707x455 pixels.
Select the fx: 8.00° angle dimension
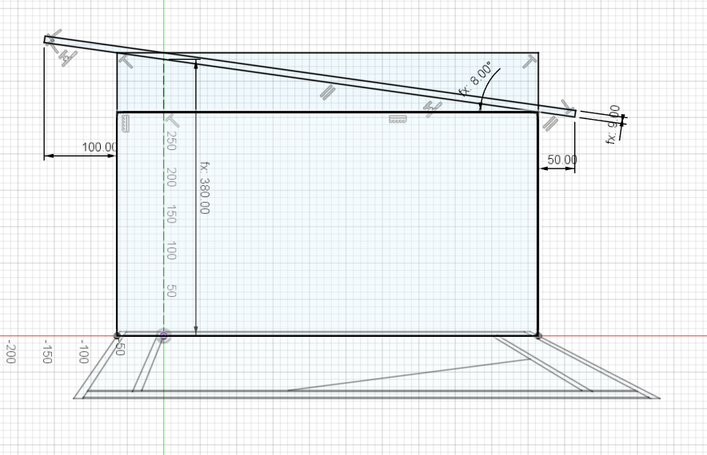point(475,79)
